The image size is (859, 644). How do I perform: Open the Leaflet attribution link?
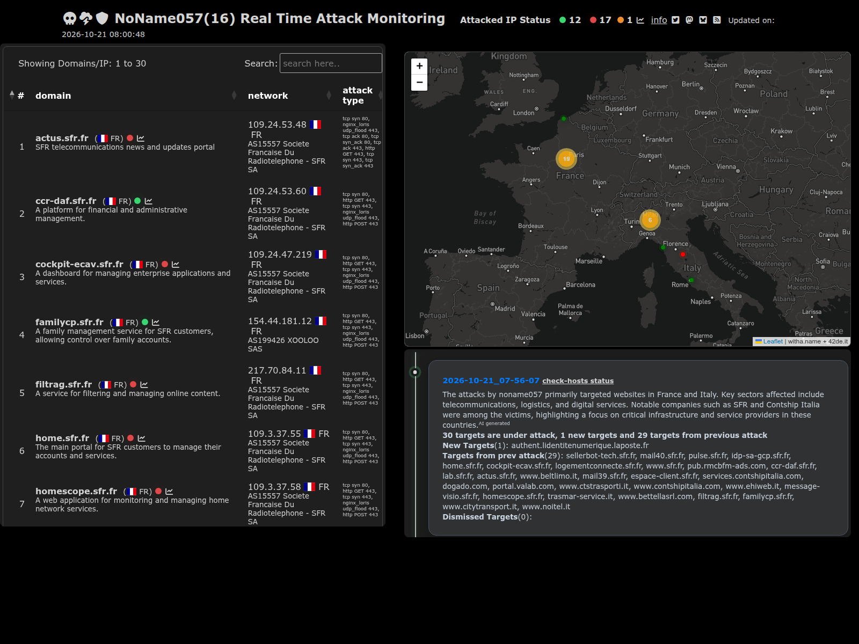pos(769,341)
